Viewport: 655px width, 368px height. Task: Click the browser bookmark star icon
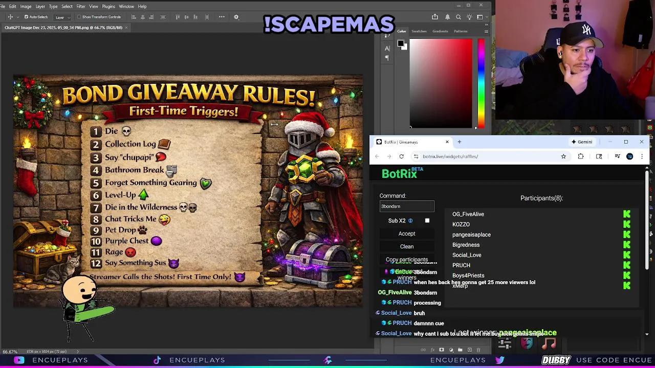(x=563, y=157)
